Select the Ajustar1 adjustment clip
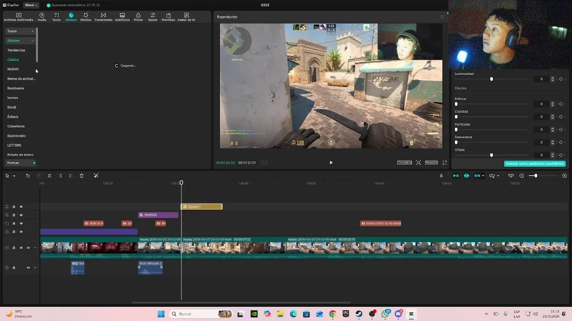 [202, 207]
